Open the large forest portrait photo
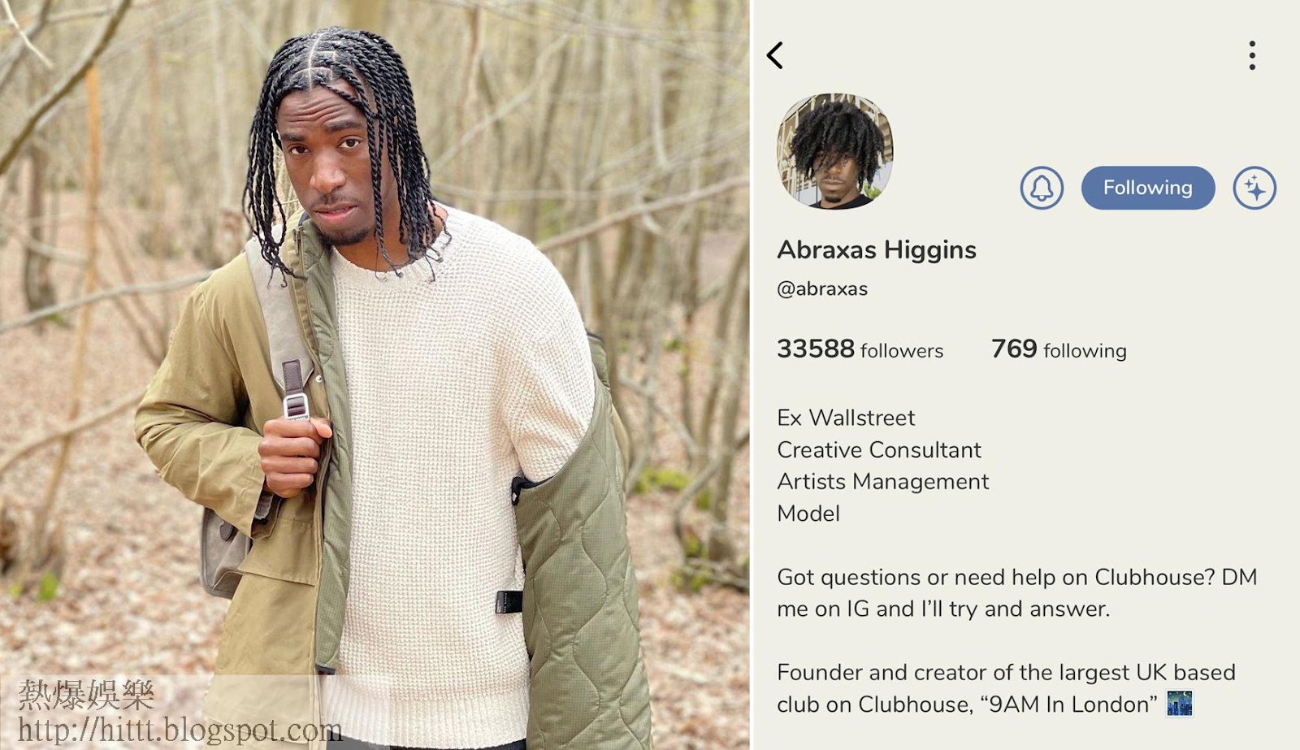 [375, 375]
